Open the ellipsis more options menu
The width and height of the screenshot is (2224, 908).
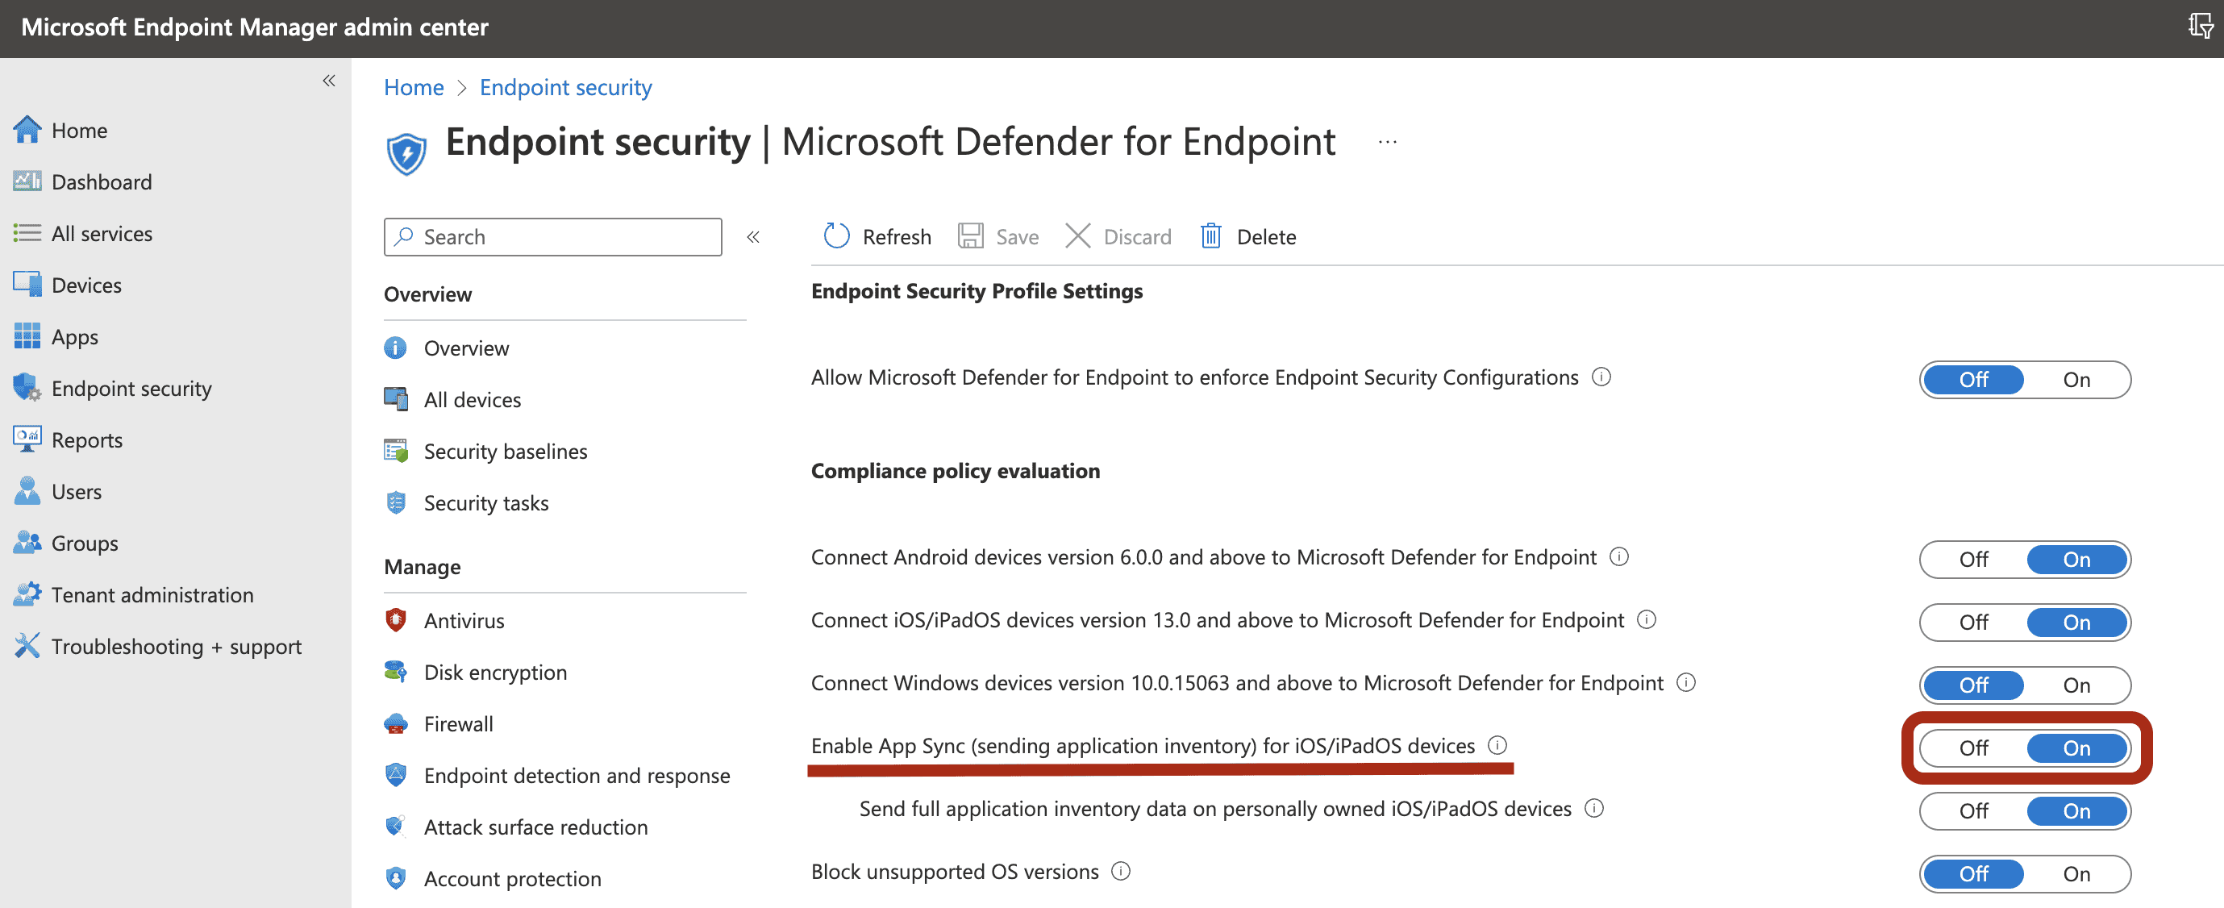coord(1388,143)
